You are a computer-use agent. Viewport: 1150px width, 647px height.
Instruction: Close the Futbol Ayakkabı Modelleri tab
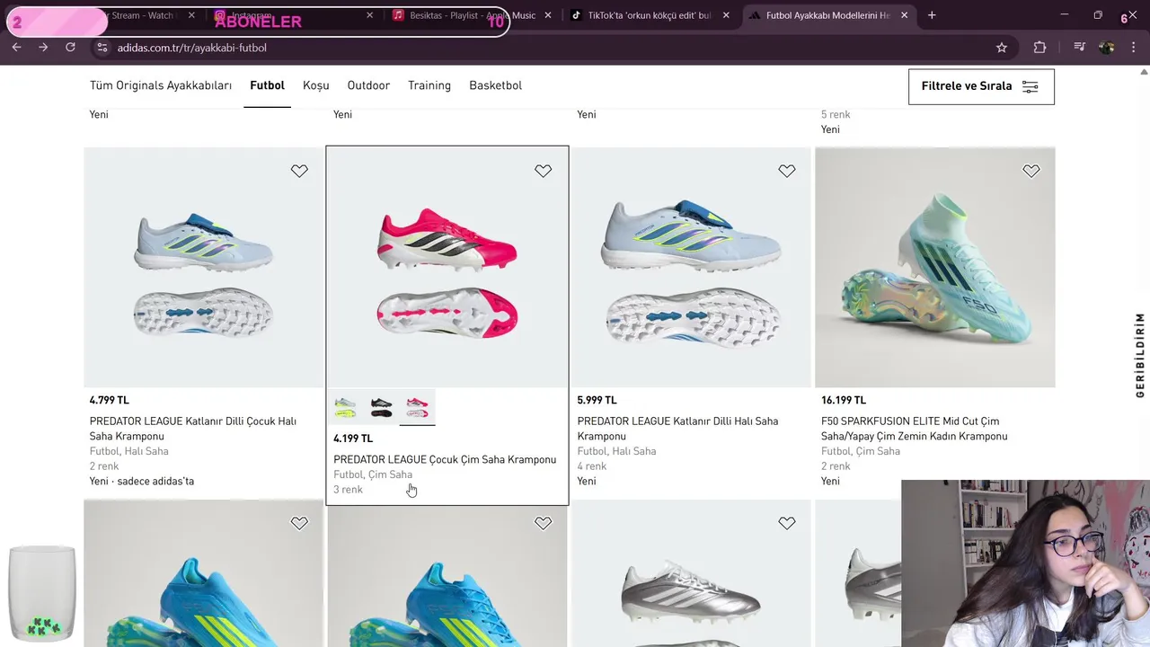[x=904, y=15]
